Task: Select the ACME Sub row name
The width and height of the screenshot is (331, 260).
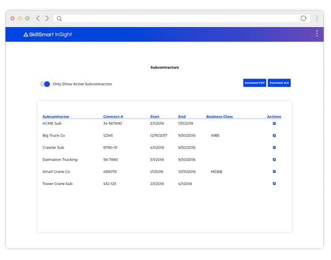Action: click(x=52, y=123)
